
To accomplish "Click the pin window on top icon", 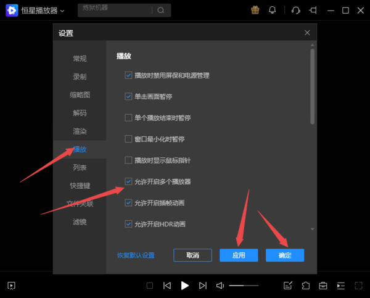I will [x=313, y=10].
